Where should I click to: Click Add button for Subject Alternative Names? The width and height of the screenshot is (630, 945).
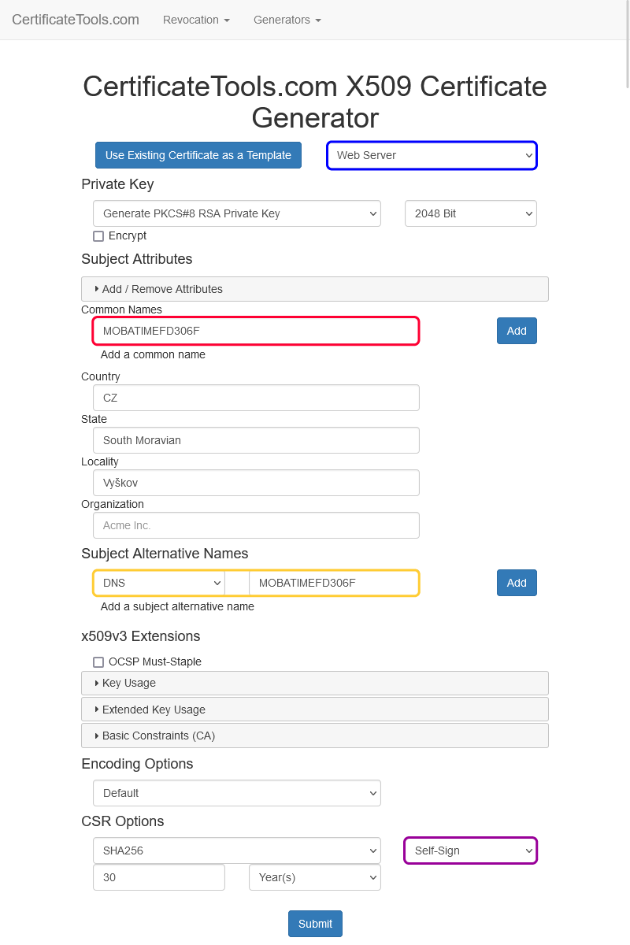tap(517, 583)
